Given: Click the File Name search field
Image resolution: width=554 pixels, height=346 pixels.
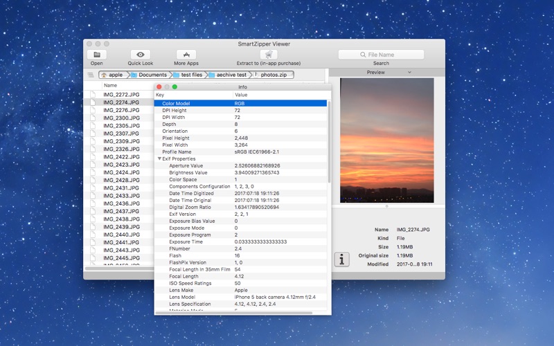Looking at the screenshot, I should [381, 55].
